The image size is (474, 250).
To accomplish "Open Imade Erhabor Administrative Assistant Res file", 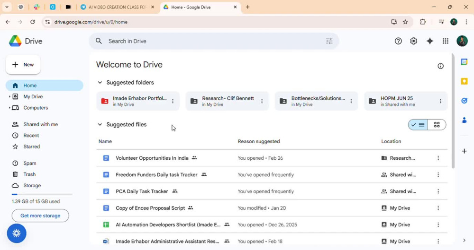I will 167,241.
